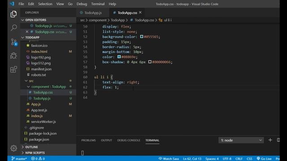Open the Source Control view
The image size is (287, 161).
[x=14, y=42]
